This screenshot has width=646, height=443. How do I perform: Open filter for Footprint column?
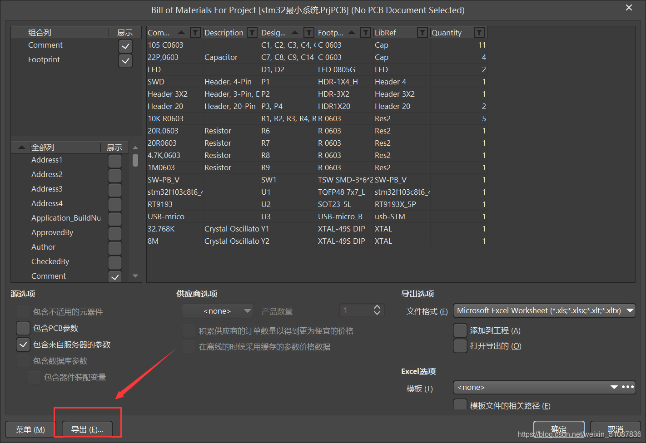tap(365, 33)
